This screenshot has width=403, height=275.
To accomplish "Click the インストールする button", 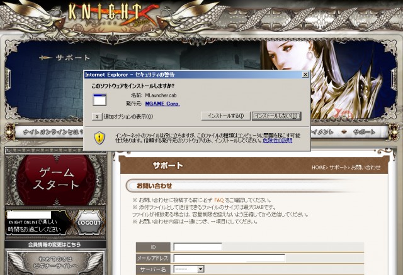I will [225, 116].
